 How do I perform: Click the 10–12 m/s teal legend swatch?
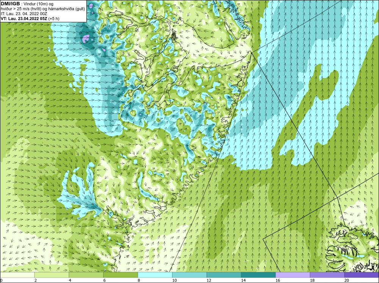click(x=189, y=275)
